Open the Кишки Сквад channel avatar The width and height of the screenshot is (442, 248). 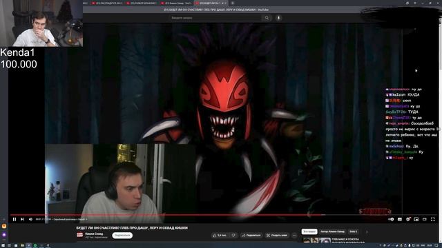point(80,235)
